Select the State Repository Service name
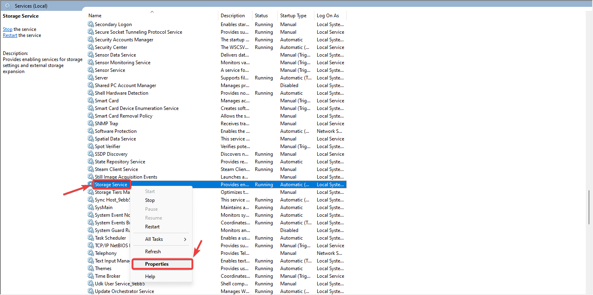 120,162
